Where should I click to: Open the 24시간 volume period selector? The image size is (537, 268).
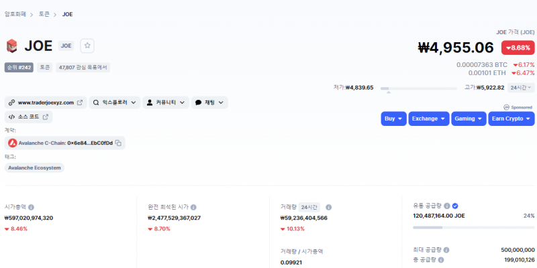(309, 207)
